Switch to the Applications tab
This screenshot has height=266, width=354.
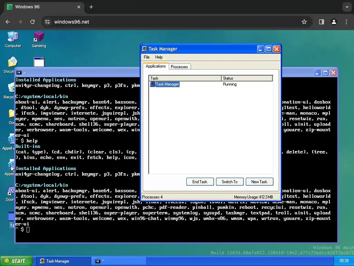coord(156,66)
